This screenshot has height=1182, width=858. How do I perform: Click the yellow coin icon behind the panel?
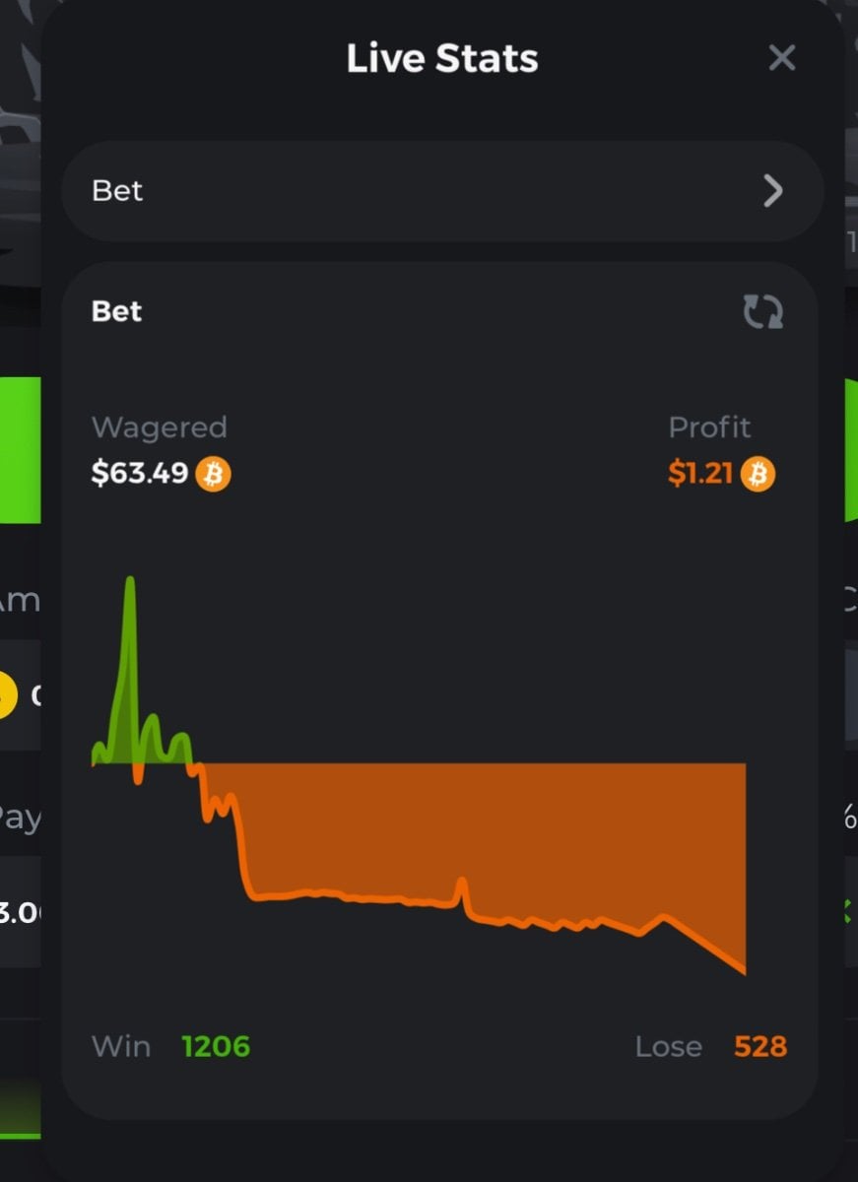[8, 695]
